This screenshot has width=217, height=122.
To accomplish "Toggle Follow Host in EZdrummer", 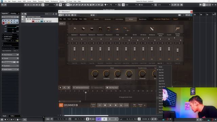I will (x=93, y=105).
